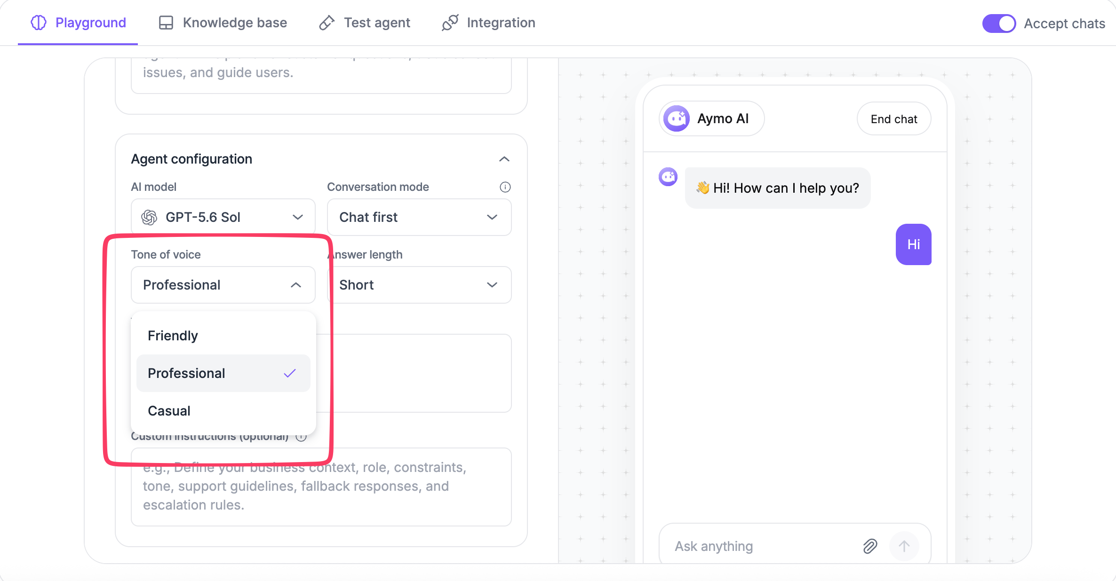1116x581 pixels.
Task: Open the AI model GPT-5.6 Sol dropdown
Action: pyautogui.click(x=223, y=217)
